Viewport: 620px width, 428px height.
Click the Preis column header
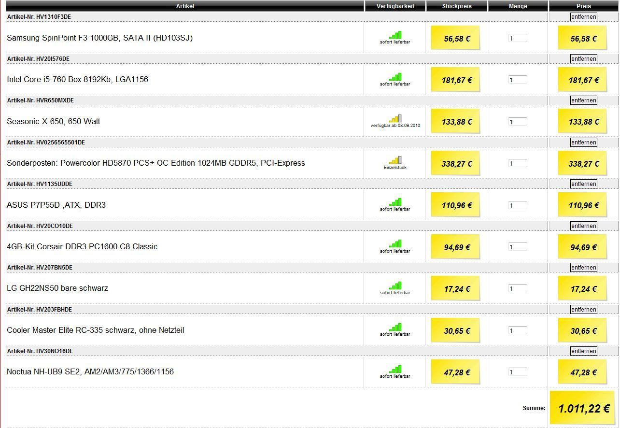[x=583, y=6]
